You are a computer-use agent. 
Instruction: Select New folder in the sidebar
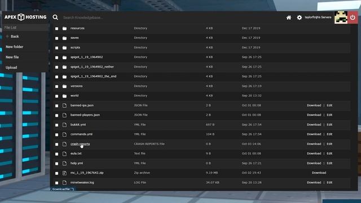(15, 47)
